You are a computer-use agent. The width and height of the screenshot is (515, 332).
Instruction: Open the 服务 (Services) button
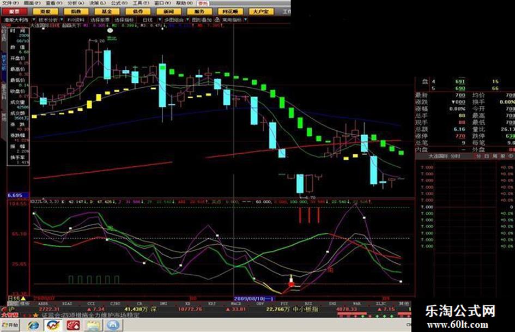(199, 11)
